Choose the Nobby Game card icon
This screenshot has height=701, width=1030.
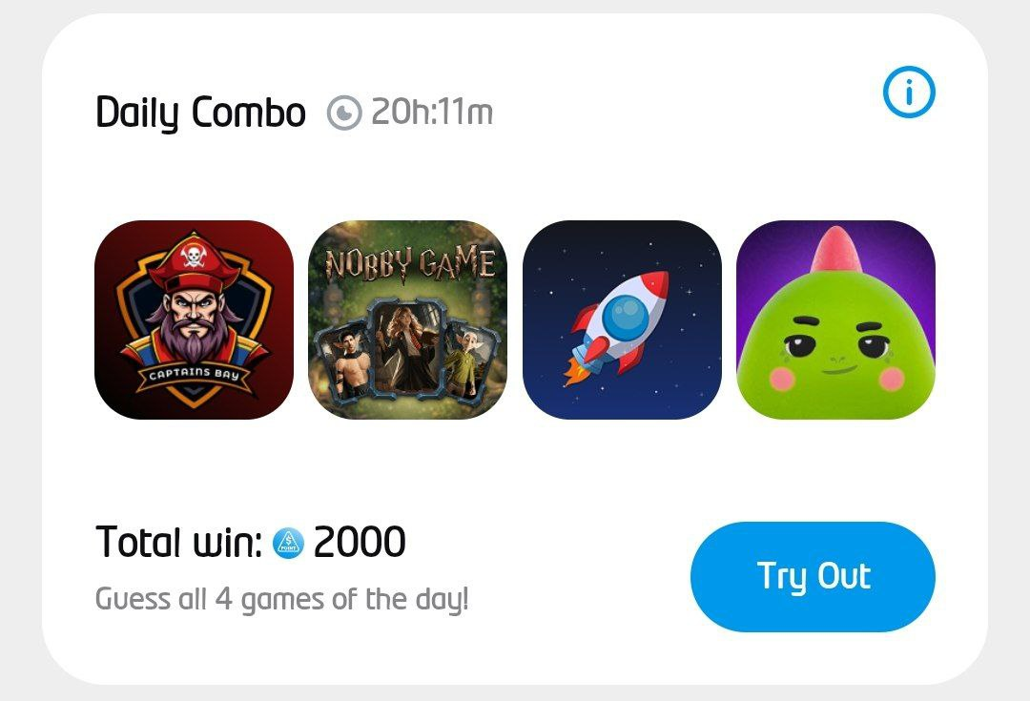click(407, 320)
